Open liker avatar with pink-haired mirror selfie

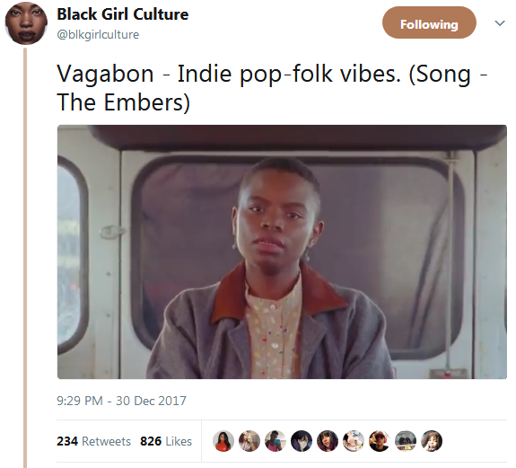click(249, 441)
